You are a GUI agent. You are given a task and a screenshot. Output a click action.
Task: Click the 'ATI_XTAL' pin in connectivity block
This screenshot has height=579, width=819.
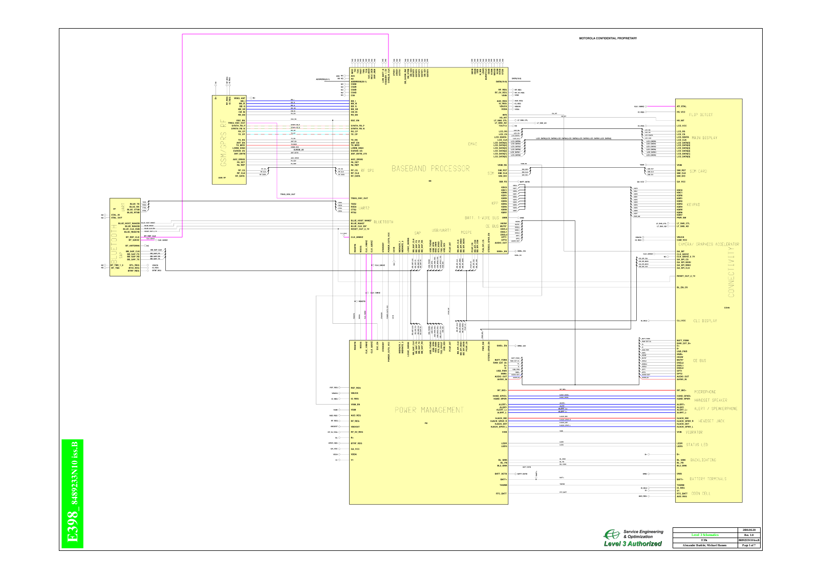click(x=681, y=106)
